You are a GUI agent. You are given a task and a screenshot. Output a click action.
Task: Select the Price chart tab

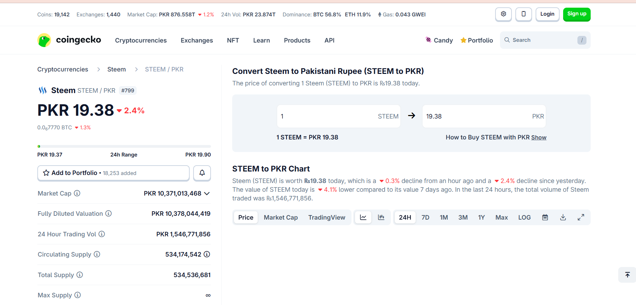[245, 217]
